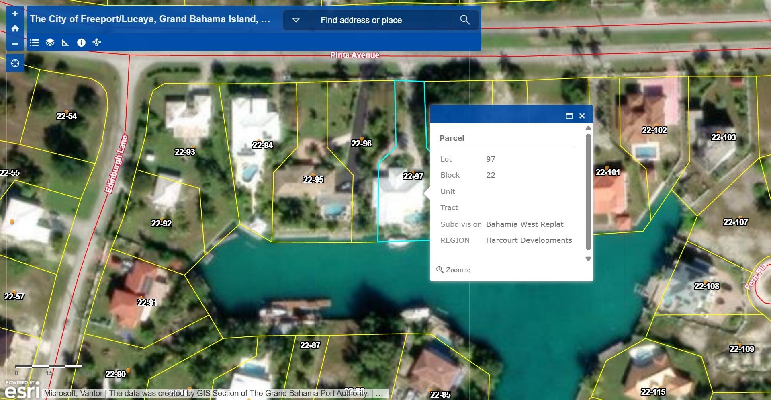Screen dimensions: 771x400
Task: Open the info details panel
Action: tap(81, 43)
